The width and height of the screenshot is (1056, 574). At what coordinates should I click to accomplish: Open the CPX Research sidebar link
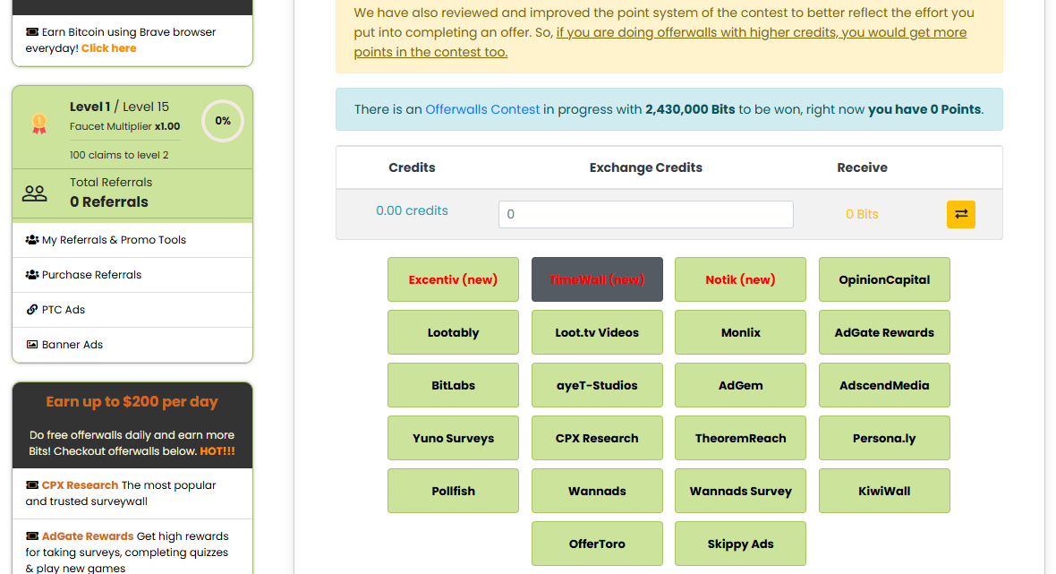click(x=80, y=485)
